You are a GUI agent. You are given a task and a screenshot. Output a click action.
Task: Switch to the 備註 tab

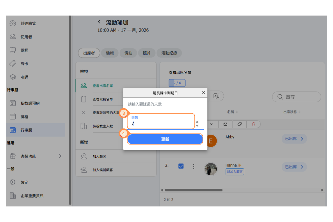point(128,53)
